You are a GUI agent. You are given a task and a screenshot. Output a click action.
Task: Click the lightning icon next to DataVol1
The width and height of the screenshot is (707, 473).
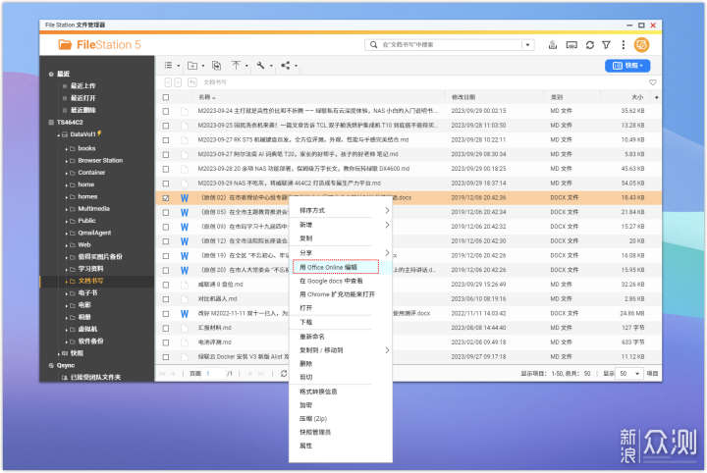pos(99,133)
